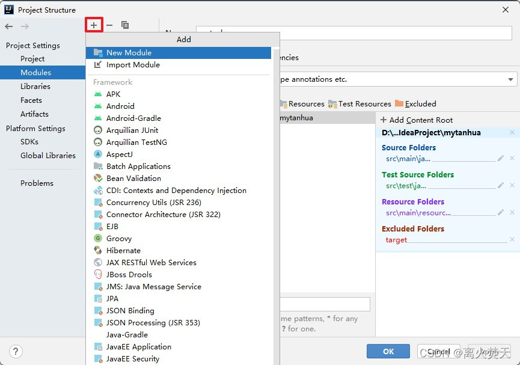Click the Cancel button
Image resolution: width=520 pixels, height=365 pixels.
[x=438, y=351]
